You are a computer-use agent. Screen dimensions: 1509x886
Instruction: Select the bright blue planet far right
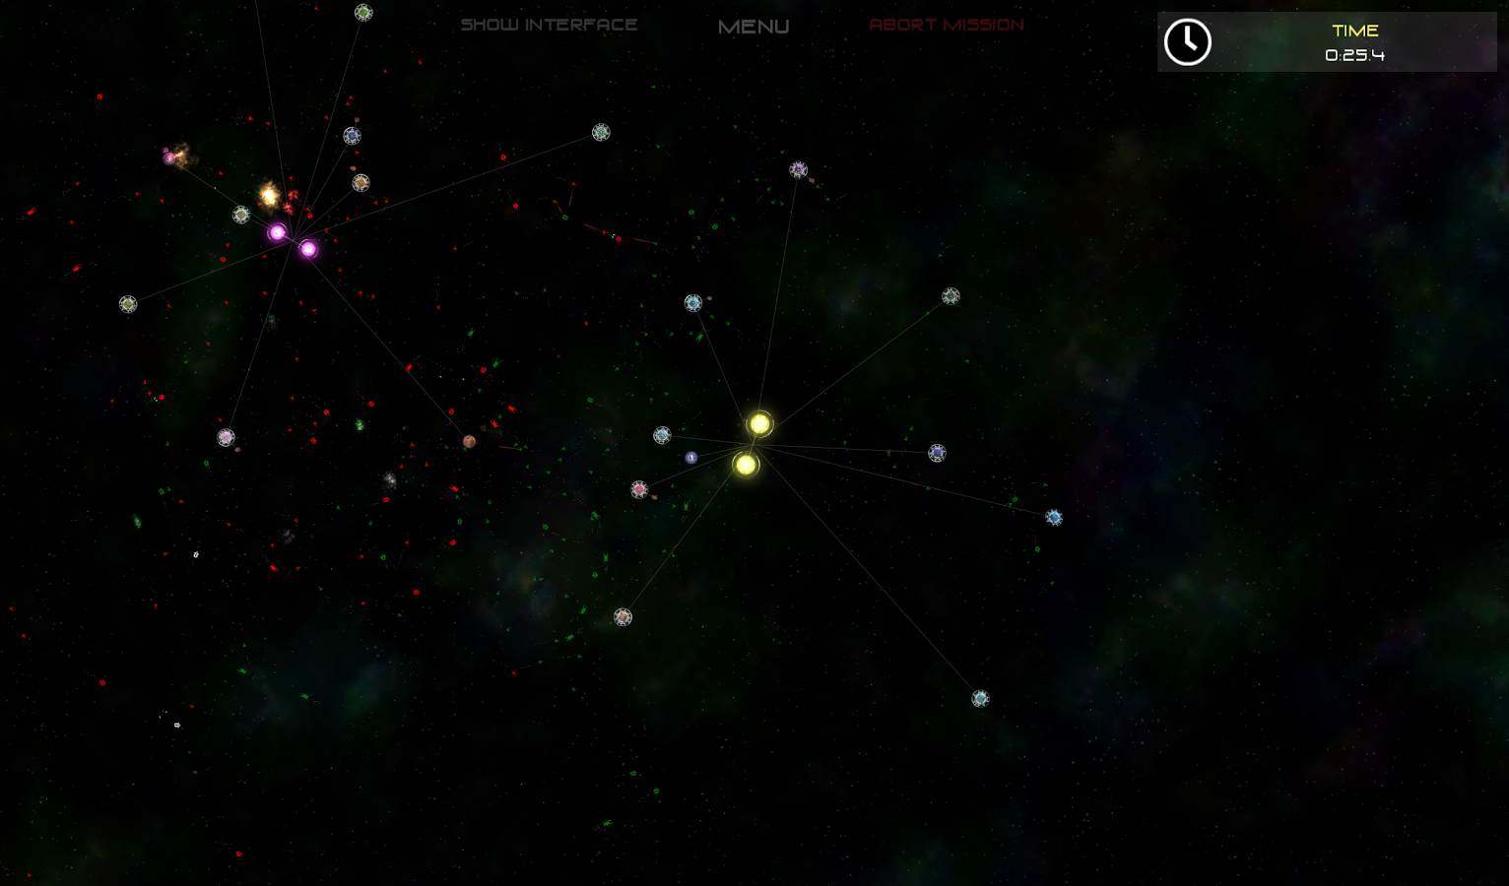pos(1054,517)
